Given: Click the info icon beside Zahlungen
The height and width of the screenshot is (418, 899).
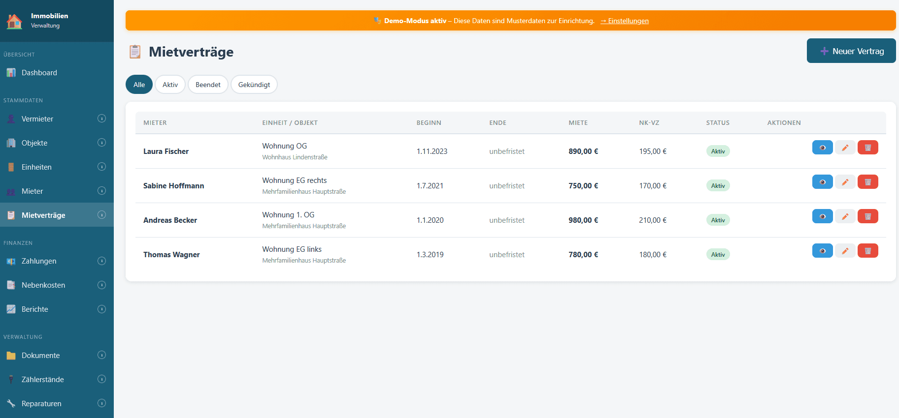Looking at the screenshot, I should [101, 261].
